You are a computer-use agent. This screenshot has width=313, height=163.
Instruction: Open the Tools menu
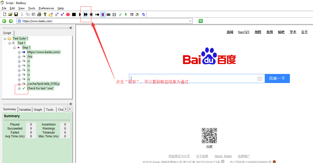(32, 8)
